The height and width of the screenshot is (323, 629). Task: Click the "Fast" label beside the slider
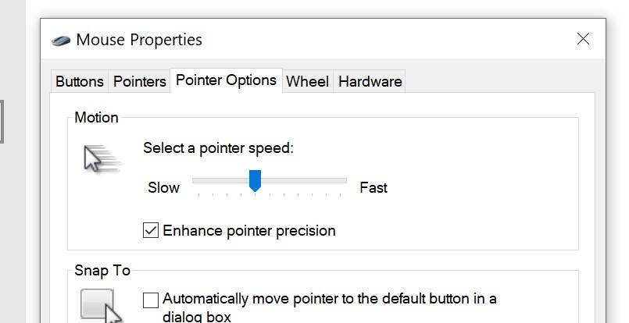[x=373, y=187]
